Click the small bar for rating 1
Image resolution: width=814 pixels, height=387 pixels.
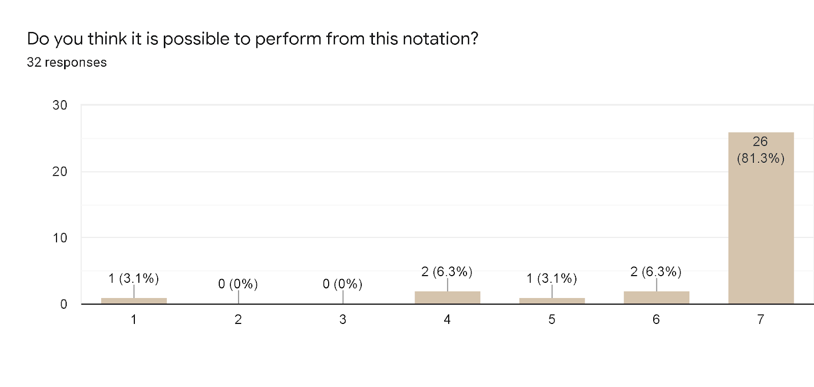(134, 301)
